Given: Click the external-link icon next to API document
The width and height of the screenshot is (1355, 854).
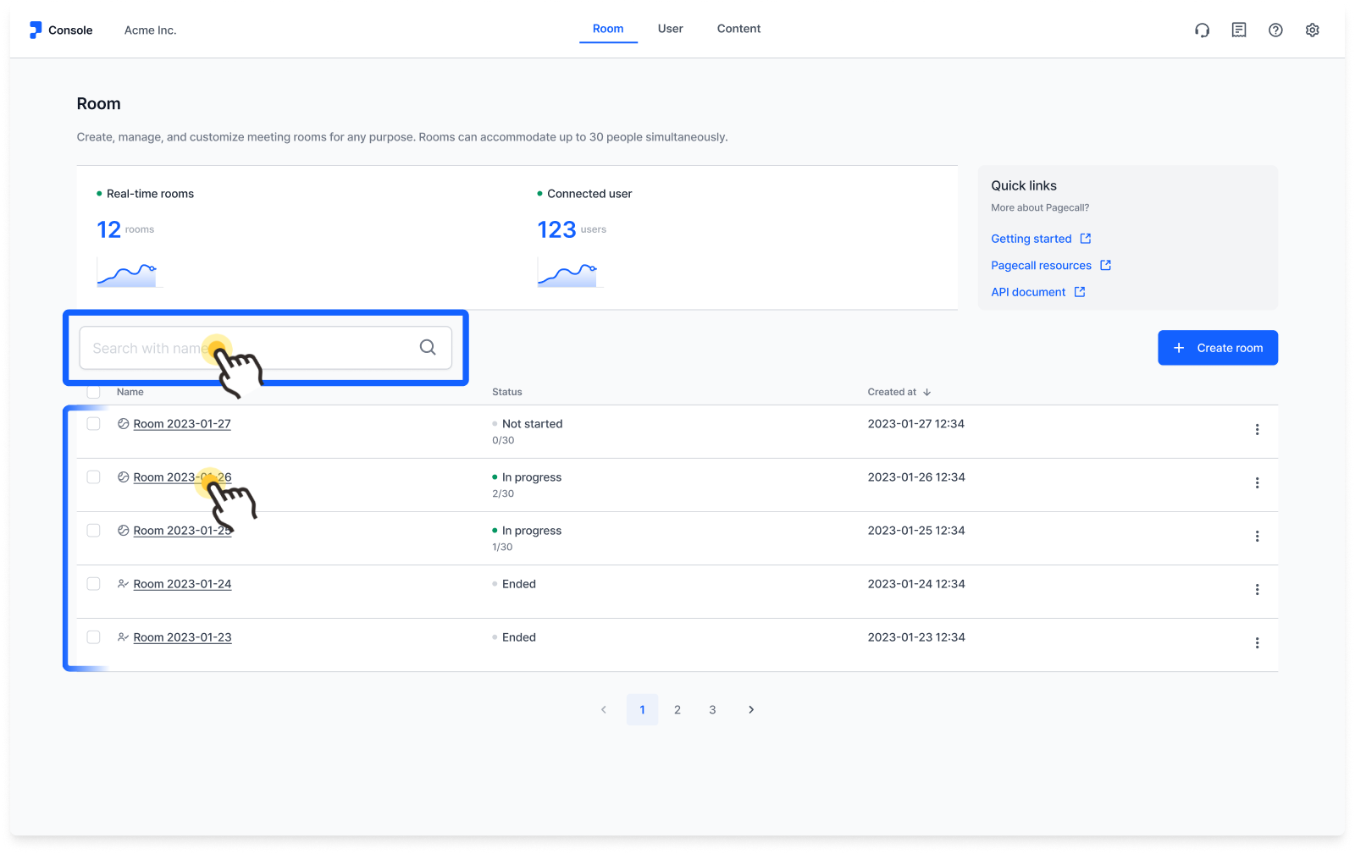Looking at the screenshot, I should tap(1080, 292).
